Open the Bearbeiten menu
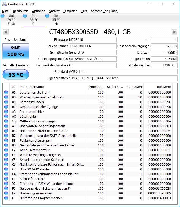The image size is (180, 207). (21, 11)
